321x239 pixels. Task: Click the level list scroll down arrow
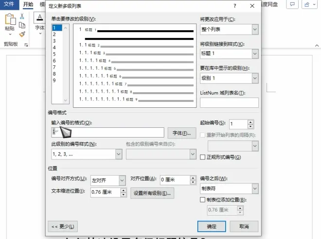click(66, 100)
